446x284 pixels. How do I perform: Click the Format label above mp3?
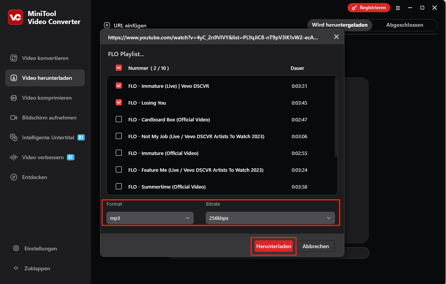pyautogui.click(x=114, y=204)
